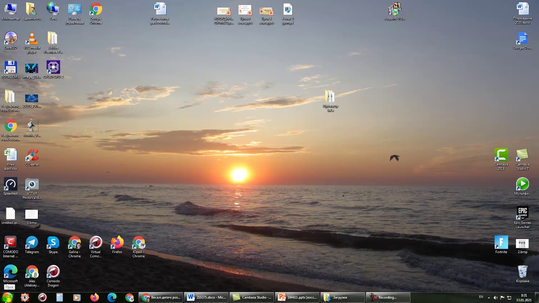
Task: Select the 4 клас 1 ур.mp4 video file
Action: (x=288, y=14)
